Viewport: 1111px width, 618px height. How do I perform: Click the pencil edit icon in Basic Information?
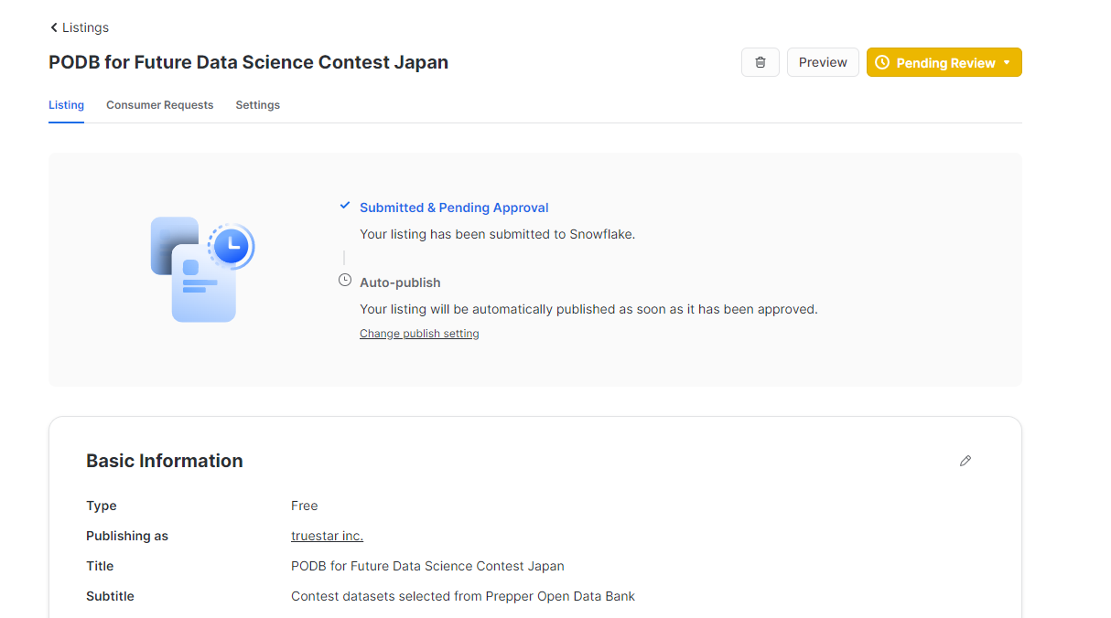click(x=965, y=461)
